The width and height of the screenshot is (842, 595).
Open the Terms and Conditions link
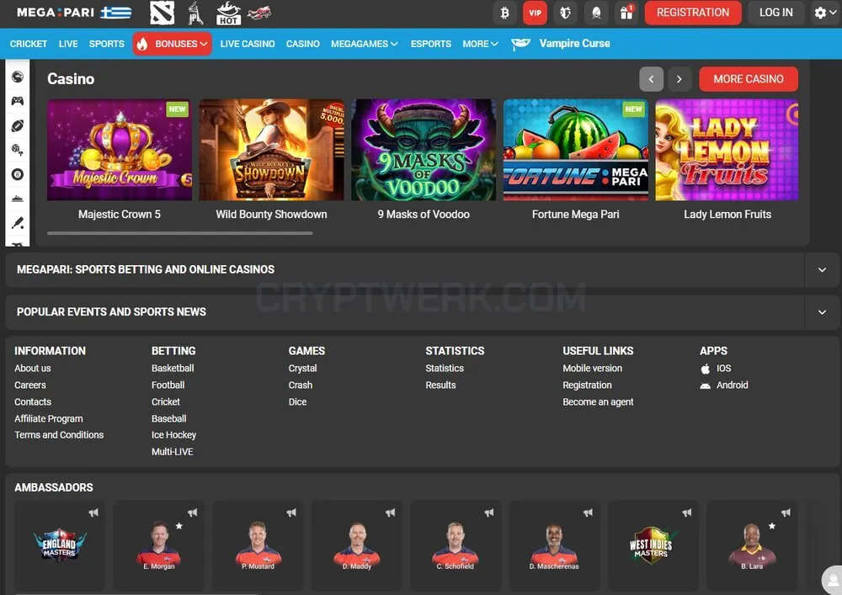59,434
